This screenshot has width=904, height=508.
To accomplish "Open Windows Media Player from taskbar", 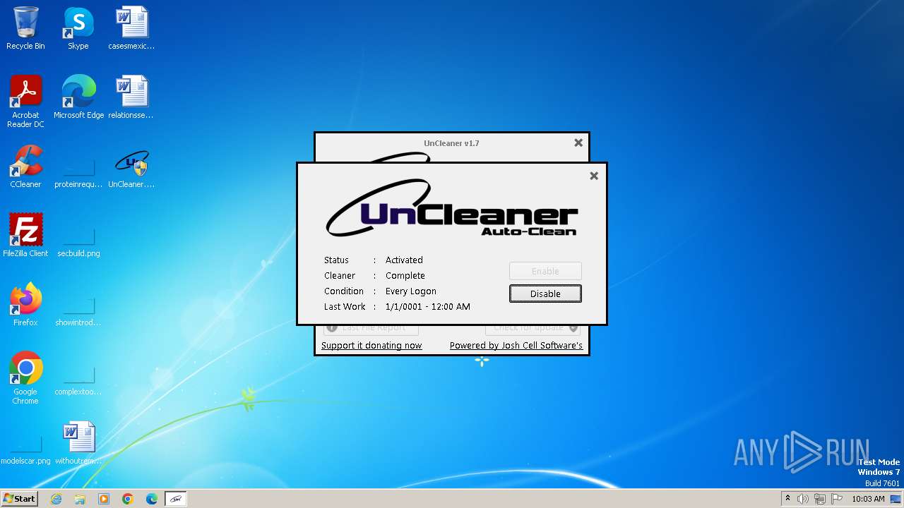I will point(104,499).
